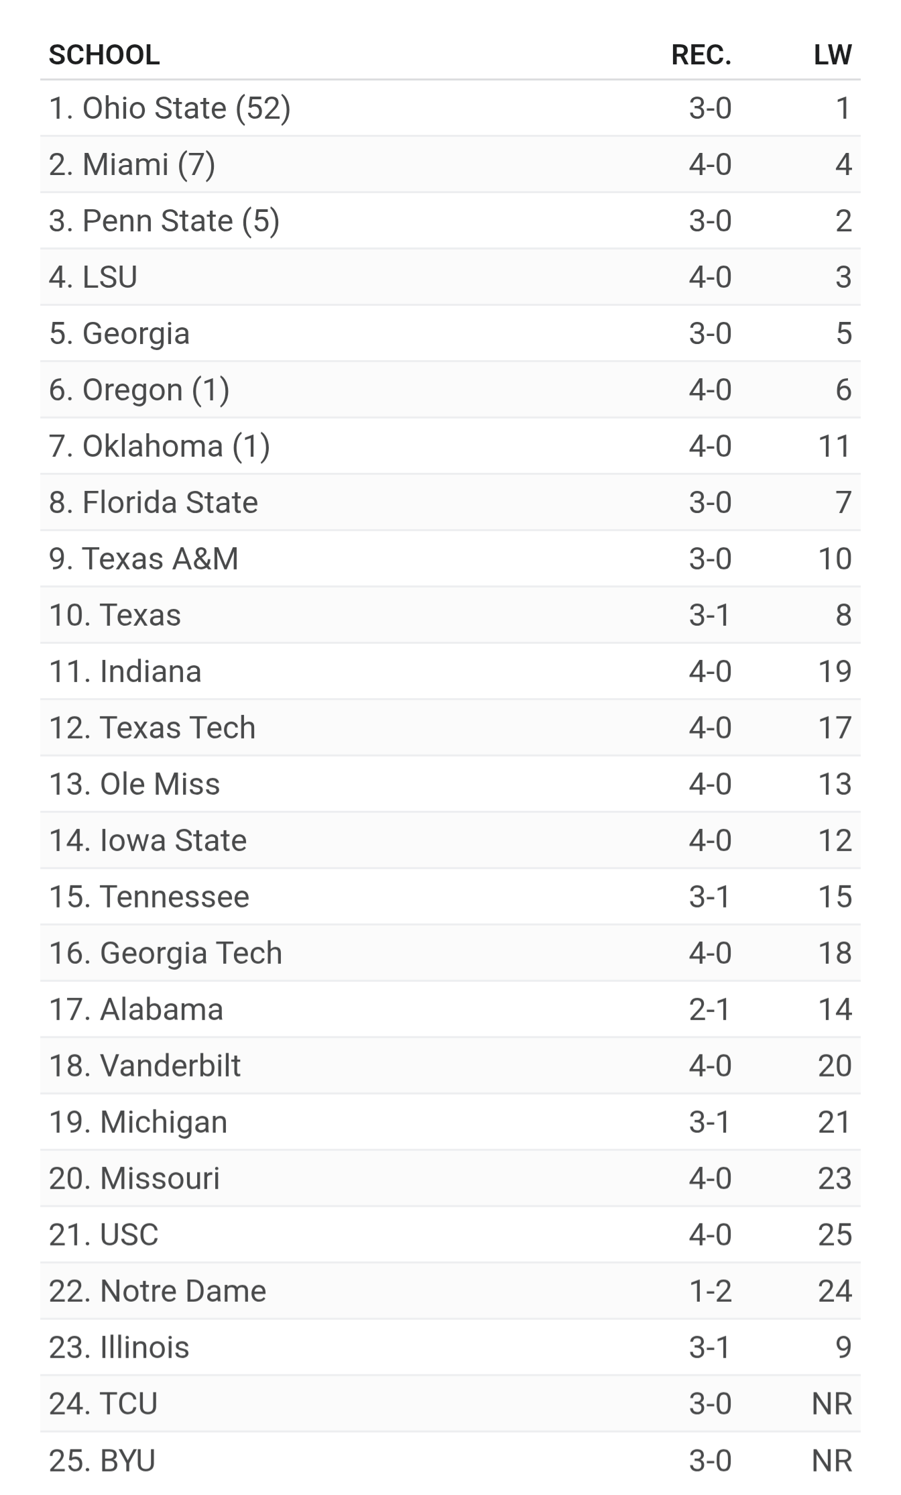Click Notre Dame's 1-2 record
Image resolution: width=901 pixels, height=1495 pixels.
(x=709, y=1292)
